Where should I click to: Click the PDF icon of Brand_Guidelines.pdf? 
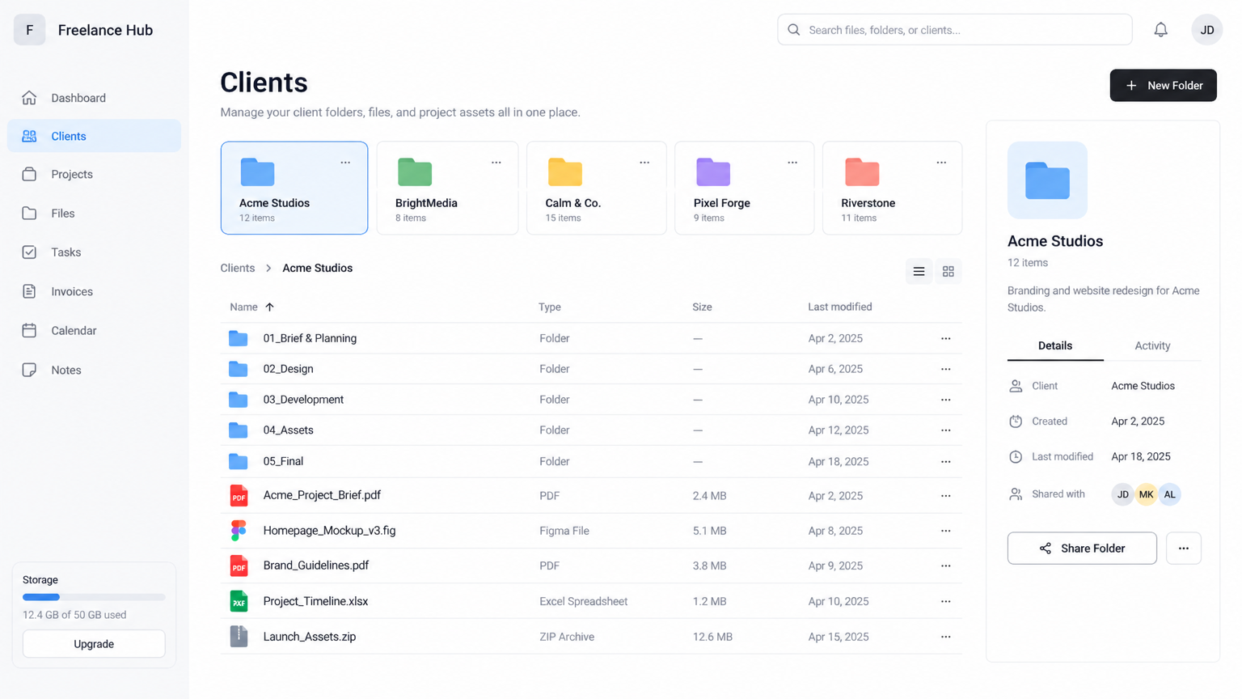point(239,566)
